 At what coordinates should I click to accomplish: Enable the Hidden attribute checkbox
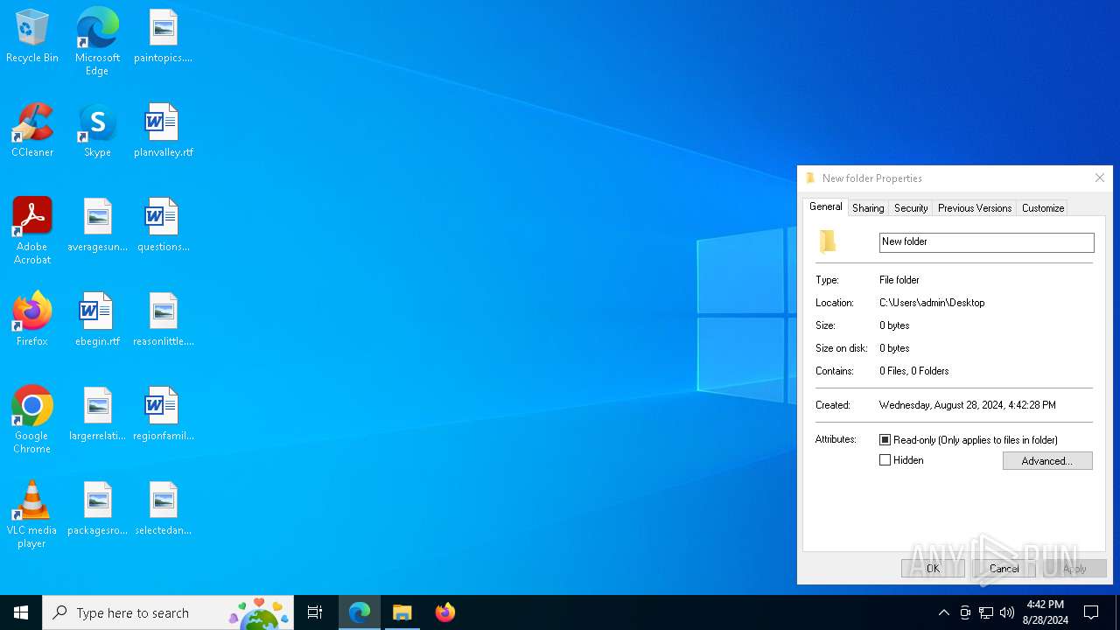(x=885, y=460)
